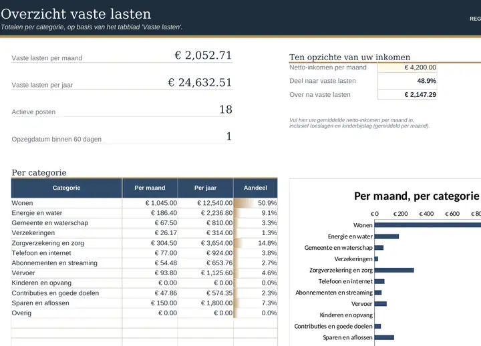481x346 pixels.
Task: Click the yearly amount € 924.00
Action: click(x=205, y=253)
